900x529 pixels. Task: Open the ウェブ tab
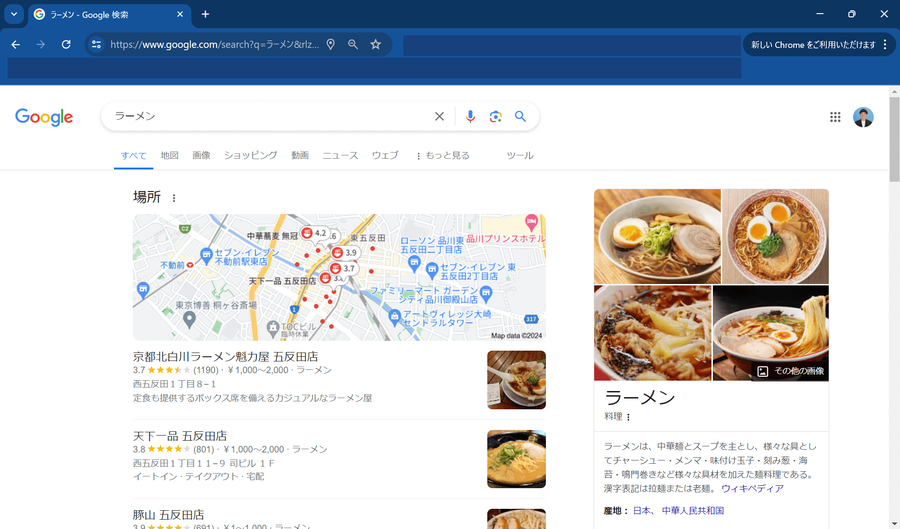(x=385, y=155)
